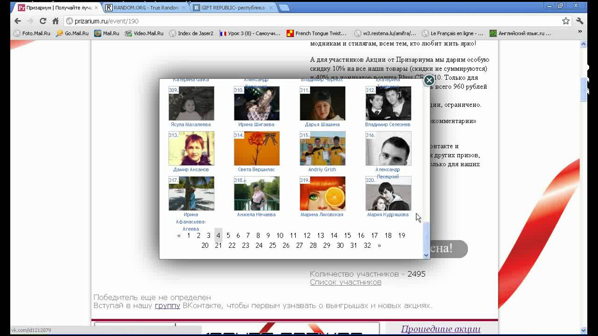
Task: Click the main page vertical scrollbar thumb
Action: tap(584, 90)
